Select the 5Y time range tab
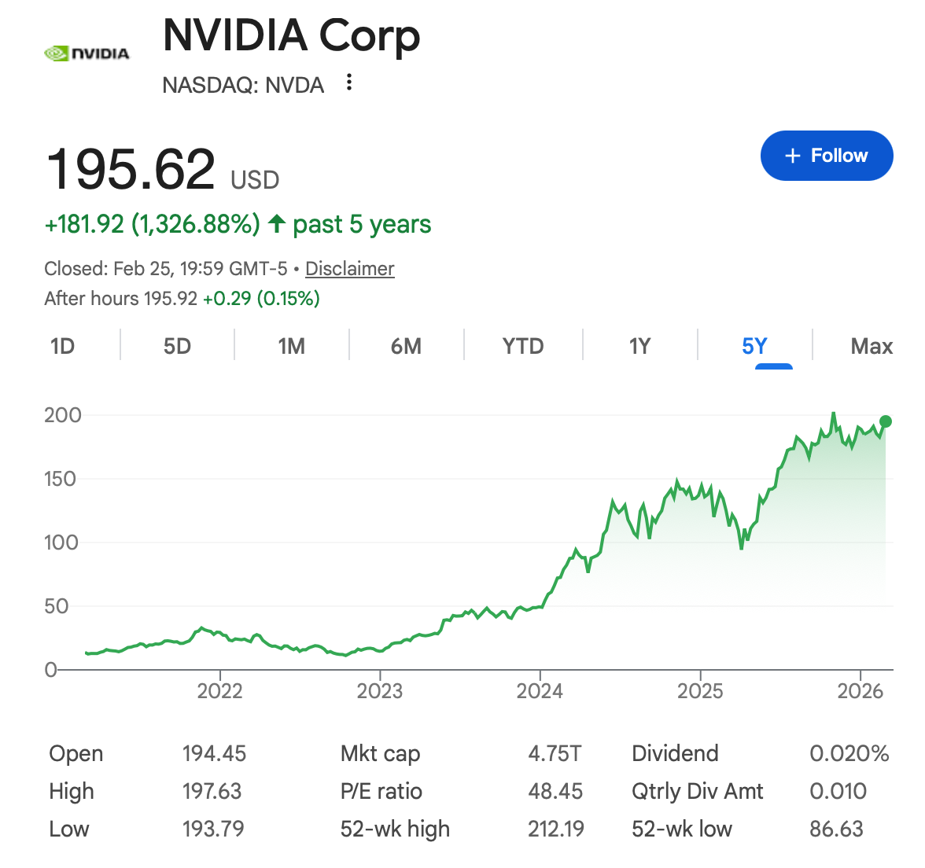Screen dimensions: 925x868 pyautogui.click(x=754, y=347)
